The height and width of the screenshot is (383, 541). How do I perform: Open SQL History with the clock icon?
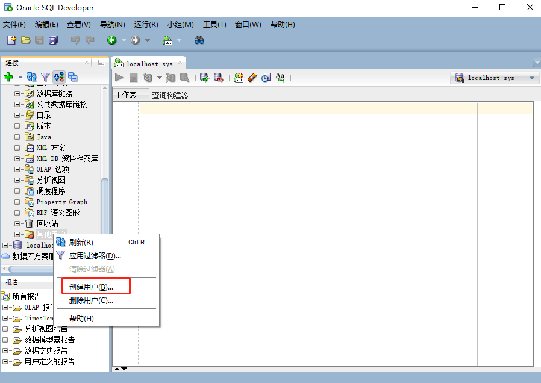(x=266, y=78)
